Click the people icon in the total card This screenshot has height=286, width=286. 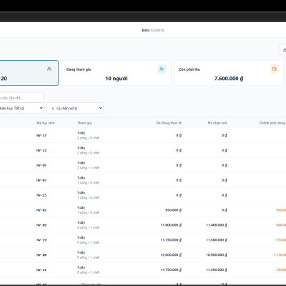[x=49, y=69]
